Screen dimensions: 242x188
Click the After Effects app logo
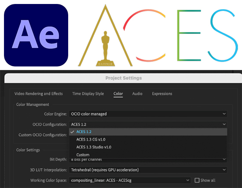[36, 35]
